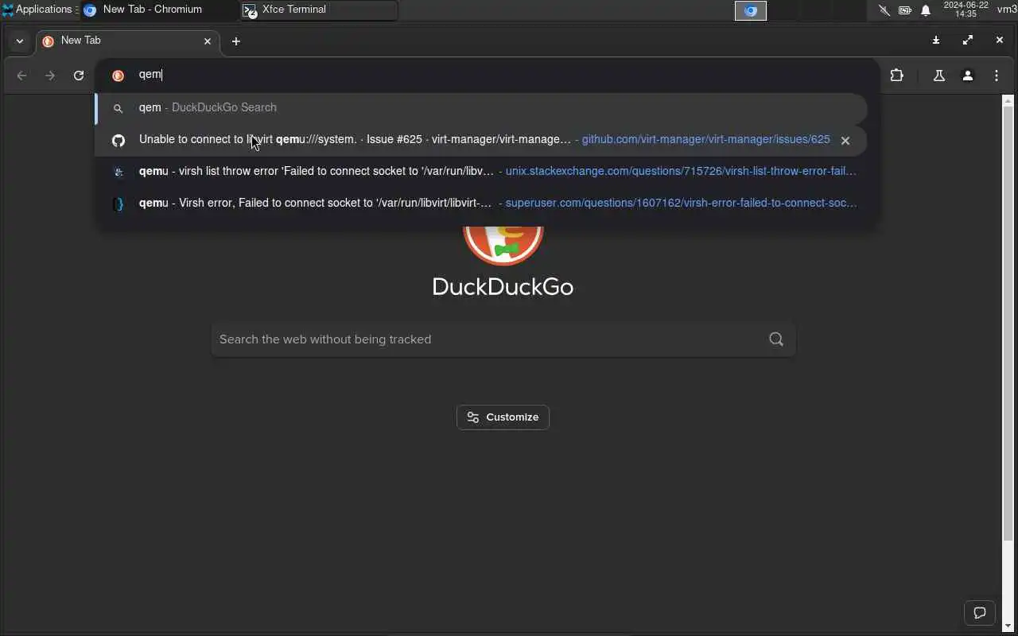Screen dimensions: 1018x636
Task: Go back with the back arrow
Action: click(21, 76)
